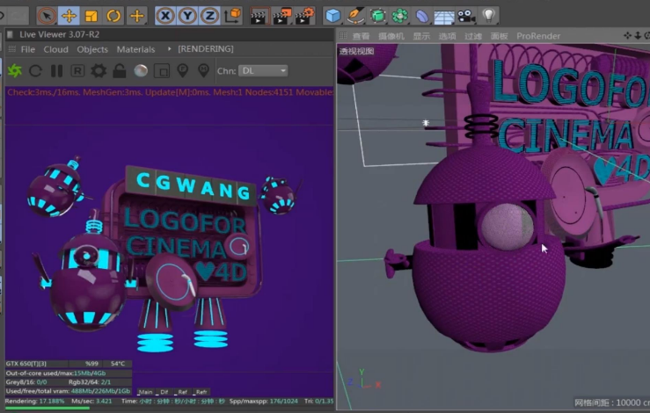This screenshot has height=413, width=650.
Task: Toggle the X axis lock
Action: 164,15
